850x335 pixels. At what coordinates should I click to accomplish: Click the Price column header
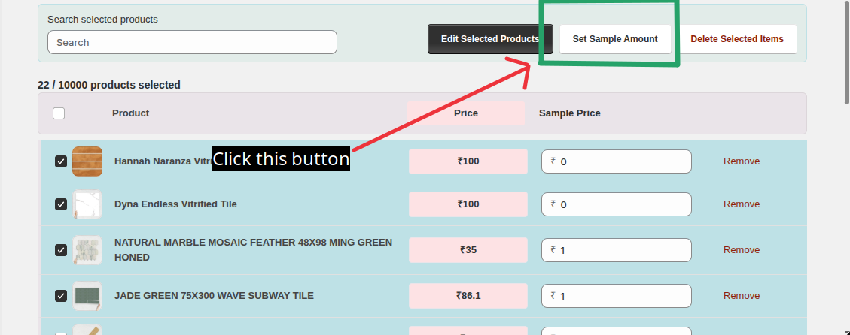(466, 113)
